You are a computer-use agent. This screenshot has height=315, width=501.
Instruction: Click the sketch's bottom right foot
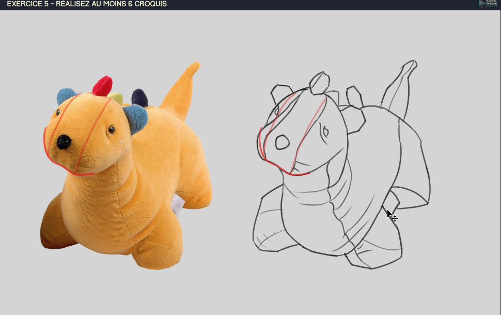(374, 256)
